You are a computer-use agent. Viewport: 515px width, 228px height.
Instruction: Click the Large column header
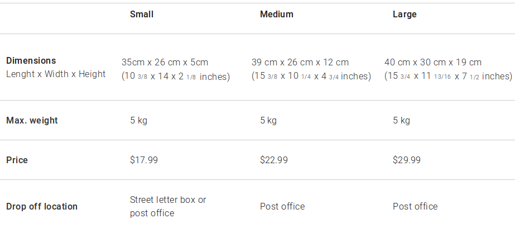point(405,15)
